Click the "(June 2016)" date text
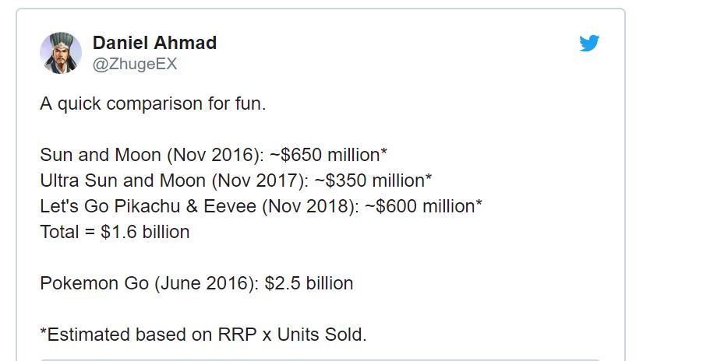The image size is (717, 361). point(209,283)
